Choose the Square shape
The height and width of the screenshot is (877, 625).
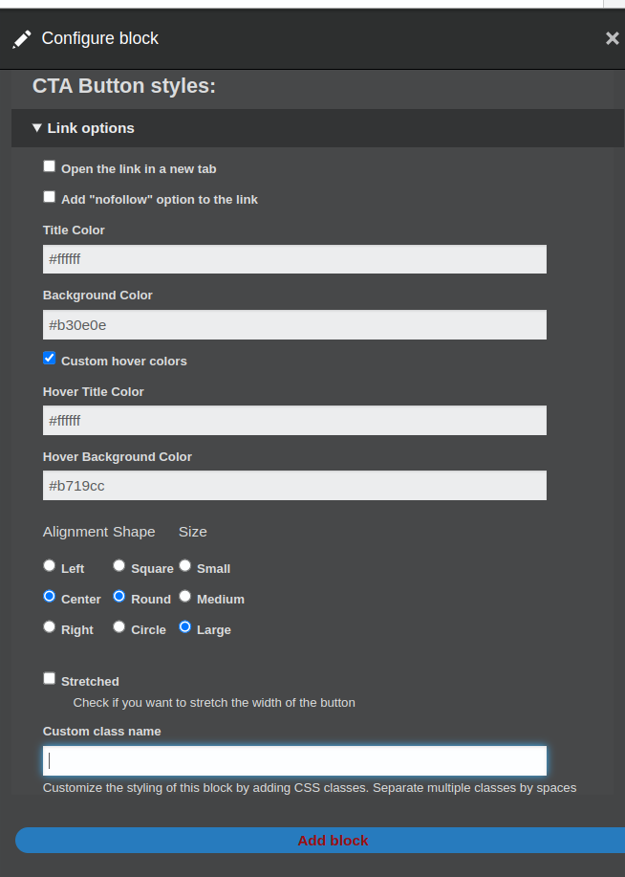click(119, 564)
